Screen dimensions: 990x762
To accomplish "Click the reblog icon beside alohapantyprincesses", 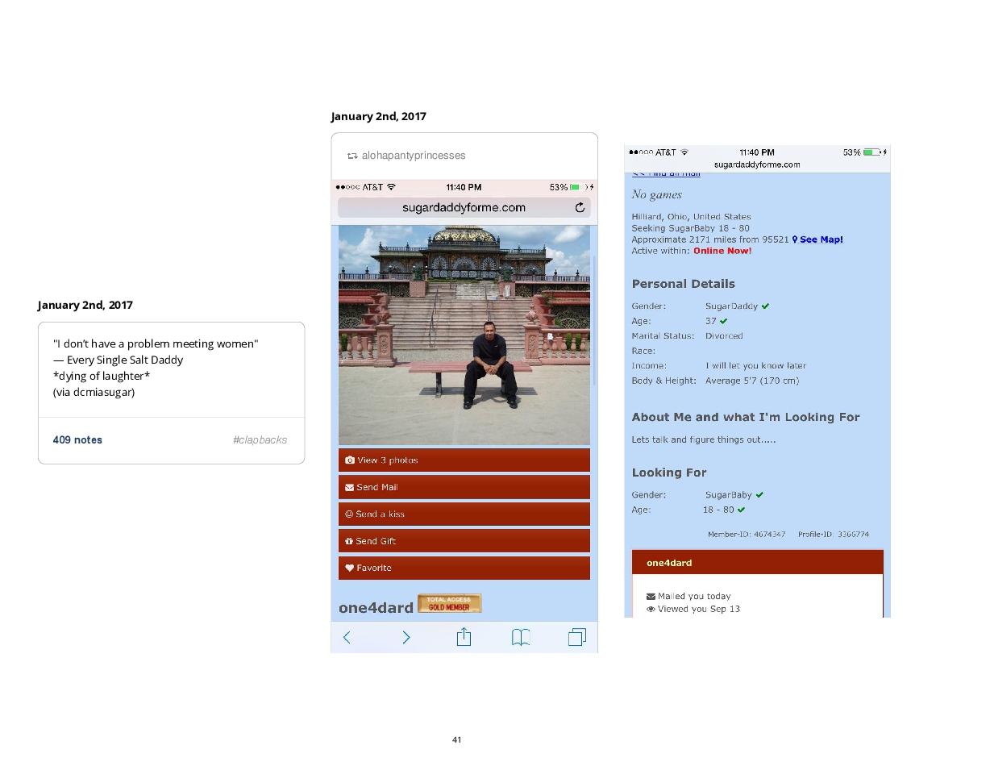I will (x=351, y=156).
